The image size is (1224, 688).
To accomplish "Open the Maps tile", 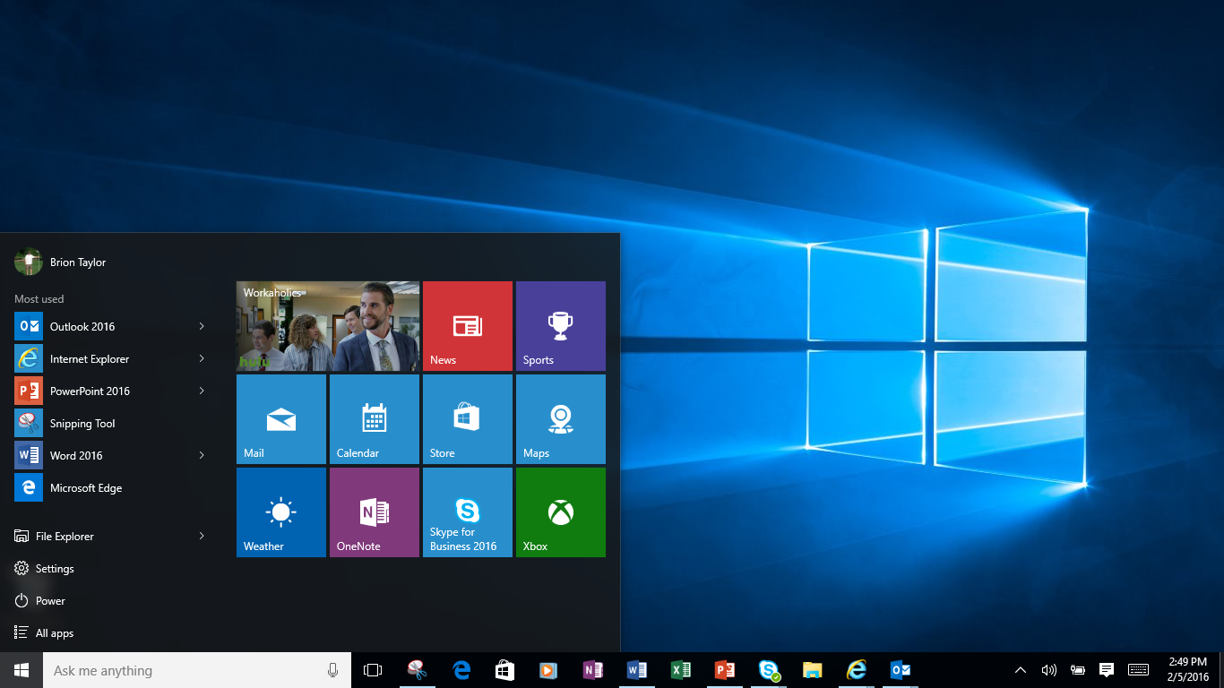I will 560,418.
